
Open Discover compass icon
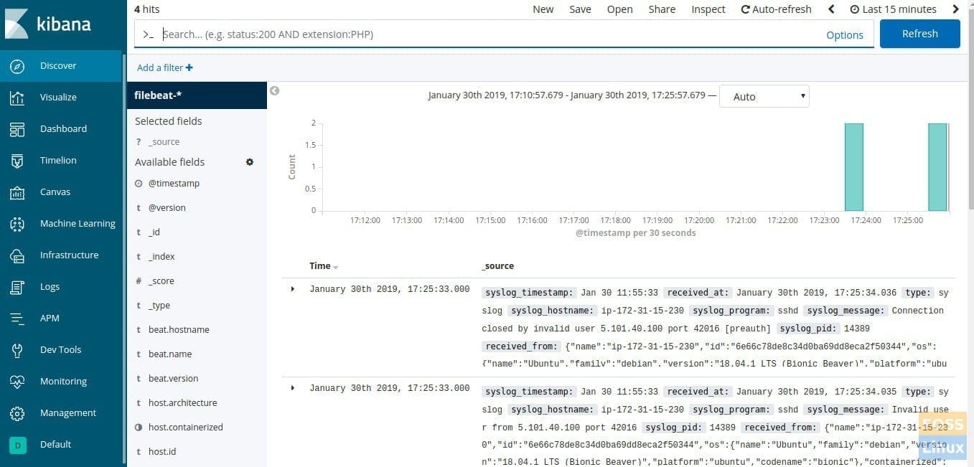pos(18,66)
